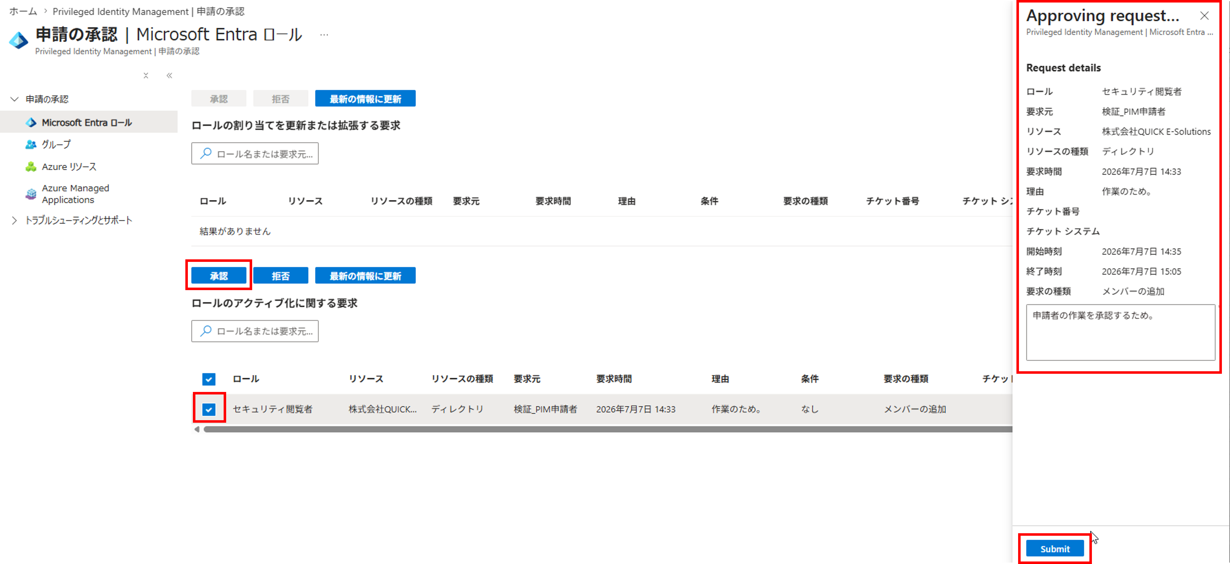This screenshot has height=564, width=1230.
Task: Click the Microsoft Entra ロール diamond icon in sidebar
Action: (31, 123)
